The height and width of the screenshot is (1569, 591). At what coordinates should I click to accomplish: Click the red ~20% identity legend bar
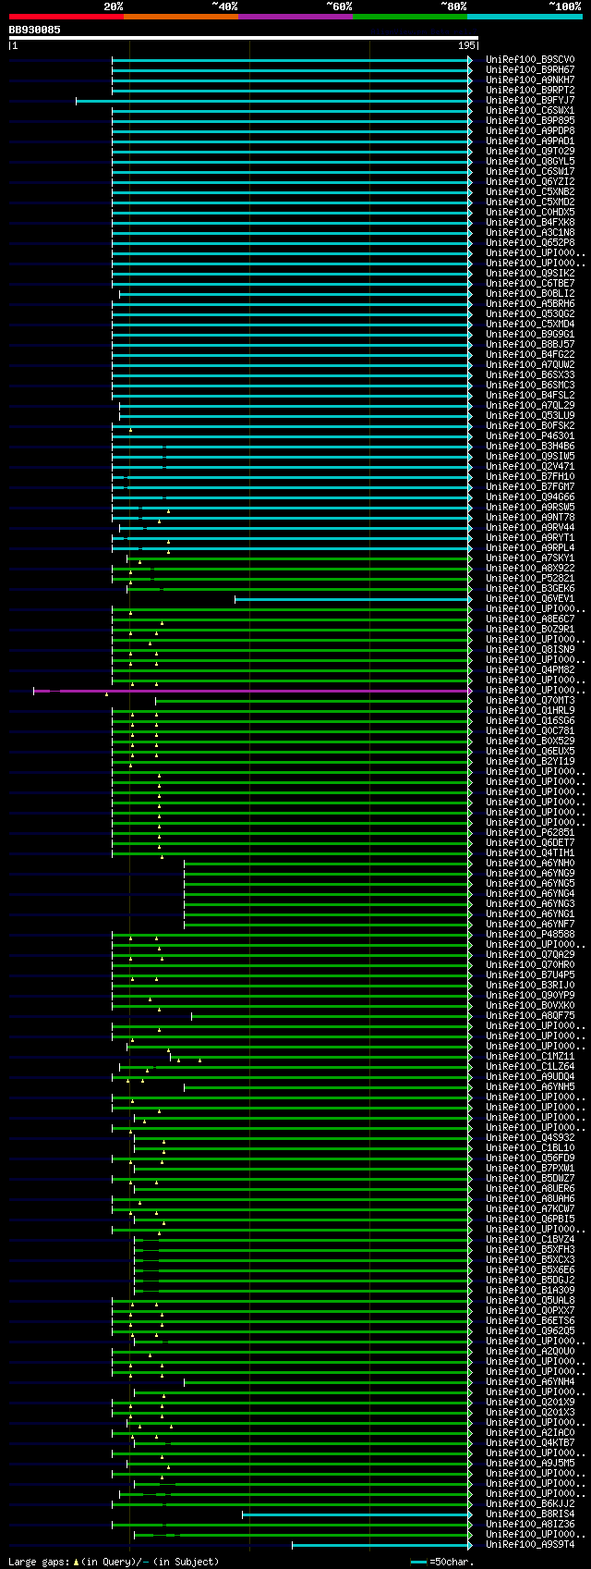[66, 17]
